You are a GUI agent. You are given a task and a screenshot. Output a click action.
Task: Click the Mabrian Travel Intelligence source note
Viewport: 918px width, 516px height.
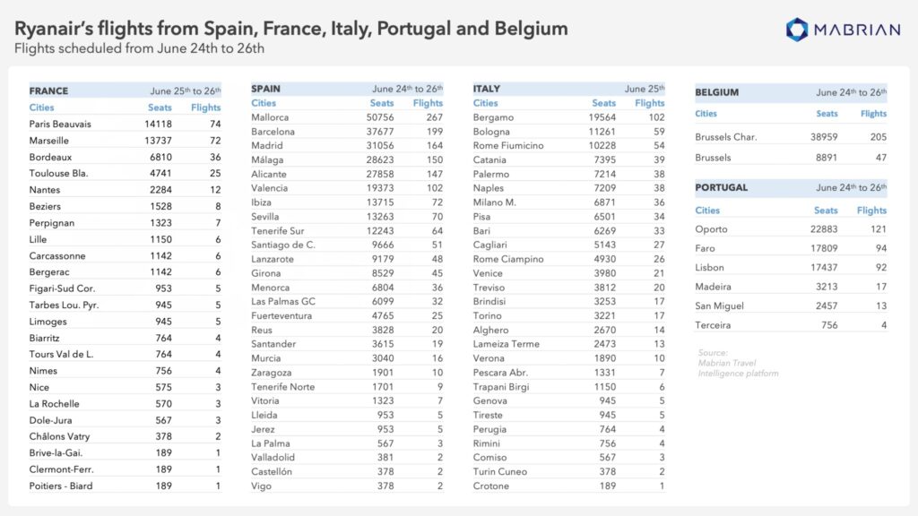(739, 364)
